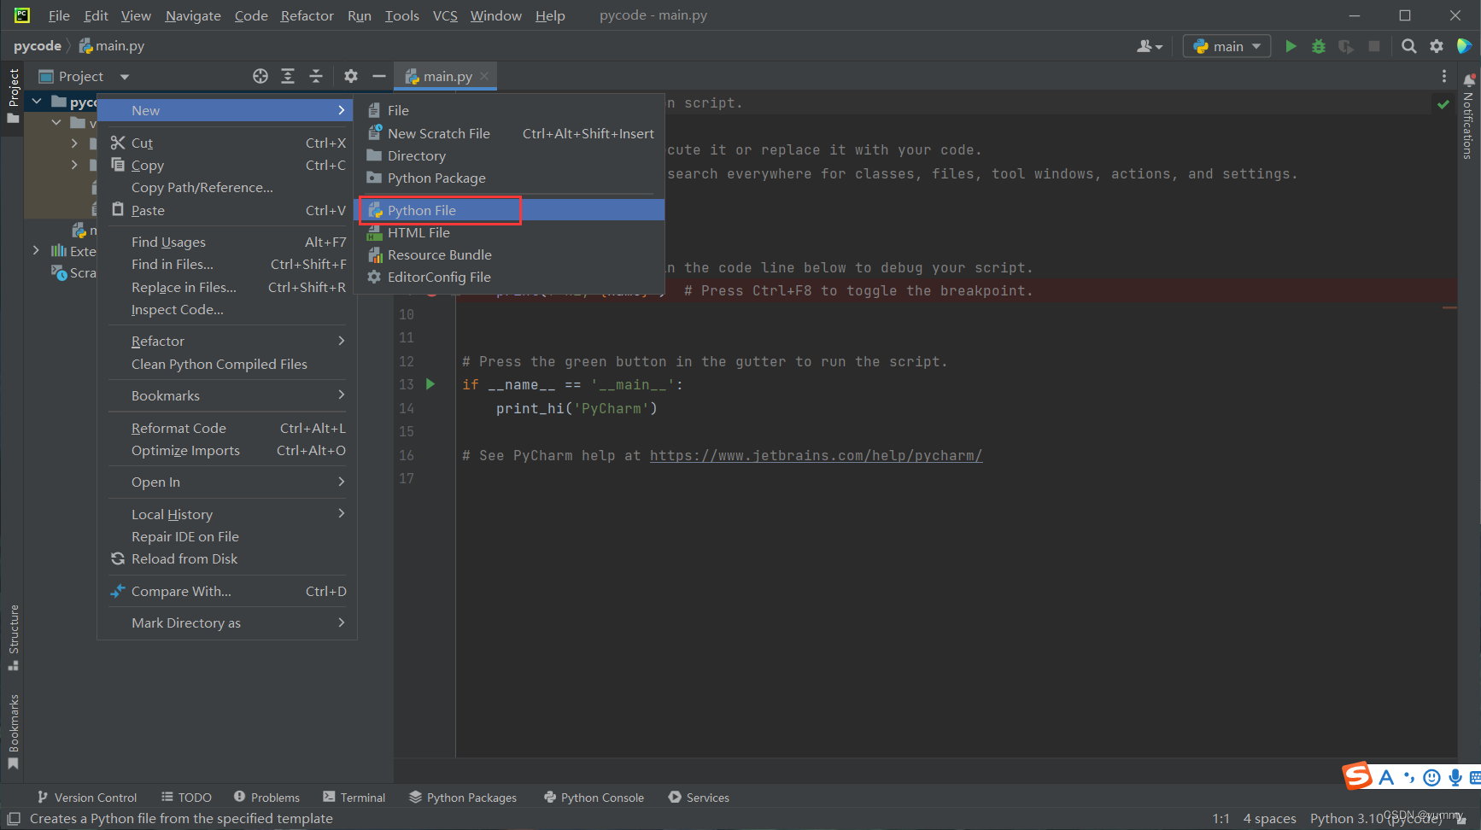Open TODO tool window
Image resolution: width=1481 pixels, height=830 pixels.
coord(186,798)
